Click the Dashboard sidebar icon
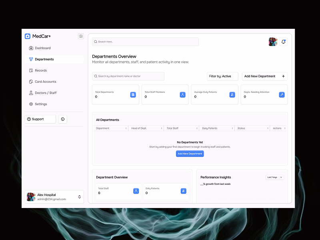 pos(31,48)
